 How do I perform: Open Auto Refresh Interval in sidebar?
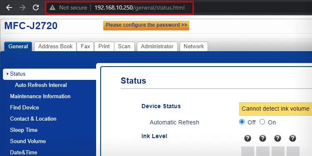(x=41, y=85)
